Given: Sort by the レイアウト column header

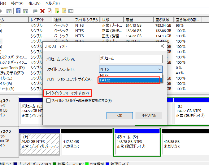Looking at the screenshot, I should (40, 20).
